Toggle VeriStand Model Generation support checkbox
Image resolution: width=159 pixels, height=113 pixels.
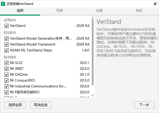point(7,38)
